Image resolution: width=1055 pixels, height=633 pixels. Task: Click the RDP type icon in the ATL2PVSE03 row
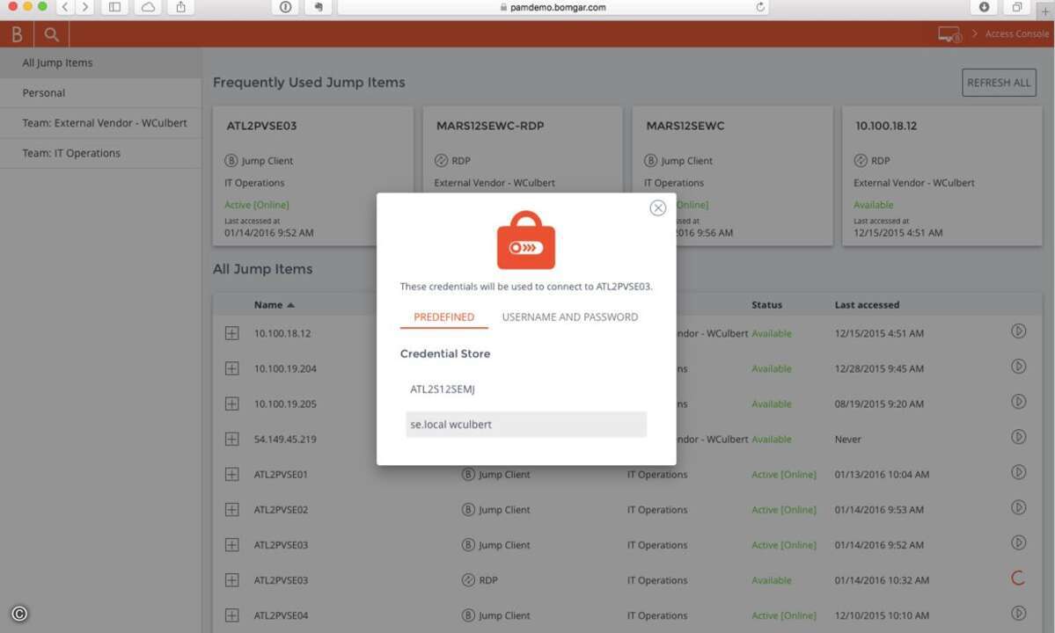pyautogui.click(x=468, y=580)
